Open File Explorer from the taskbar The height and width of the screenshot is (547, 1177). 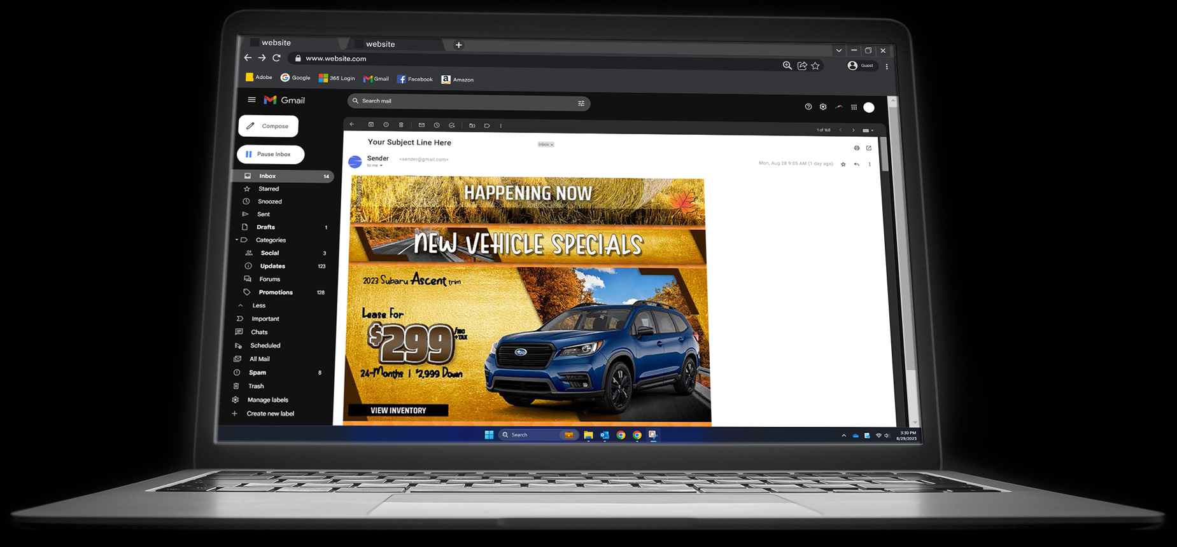588,435
